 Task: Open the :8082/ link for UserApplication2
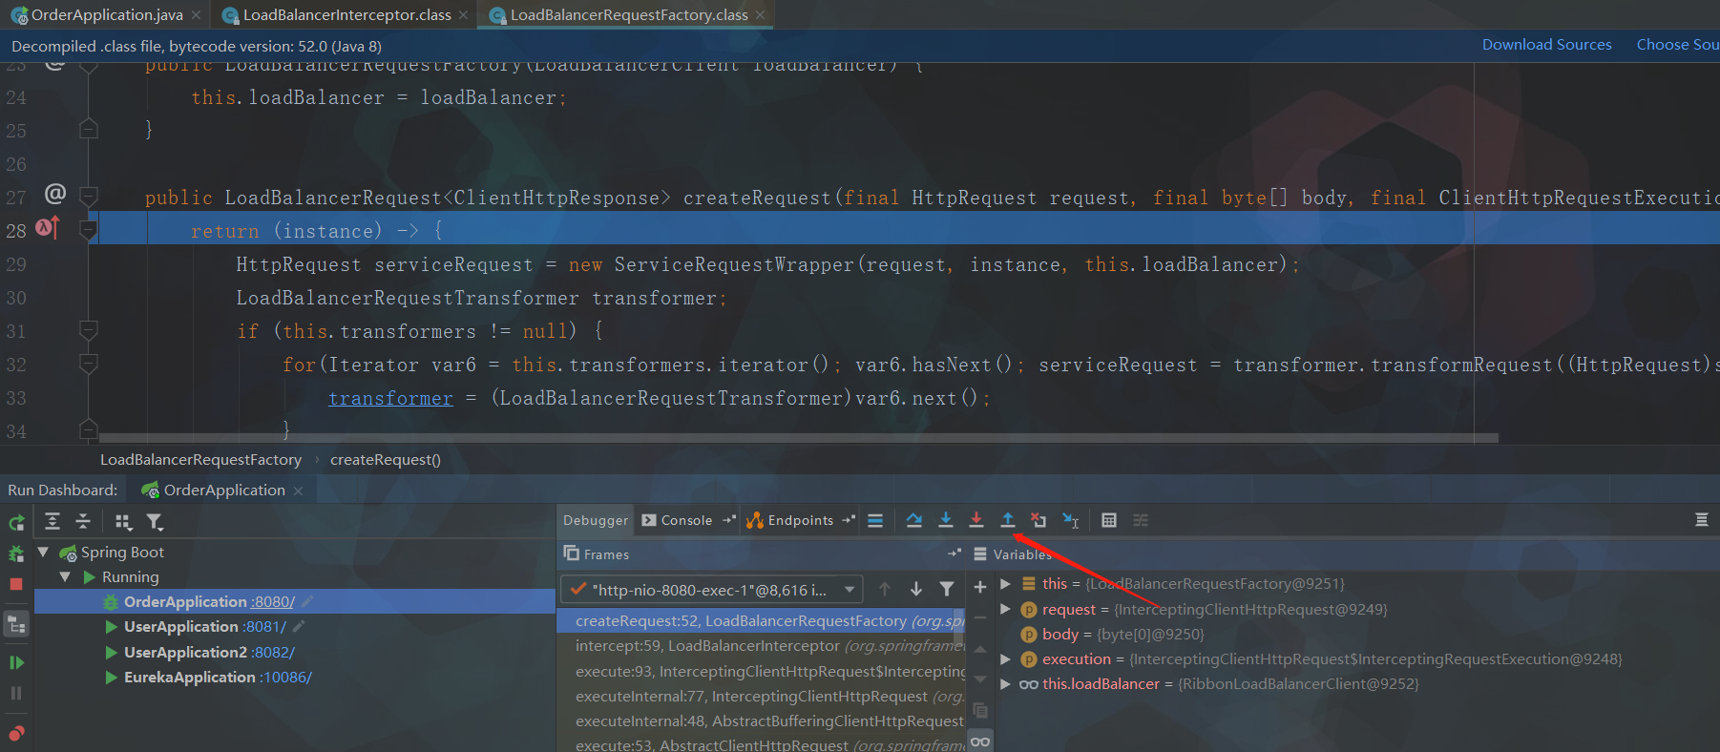coord(273,652)
